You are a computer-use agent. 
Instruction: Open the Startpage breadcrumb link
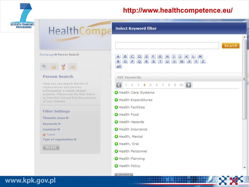click(47, 55)
